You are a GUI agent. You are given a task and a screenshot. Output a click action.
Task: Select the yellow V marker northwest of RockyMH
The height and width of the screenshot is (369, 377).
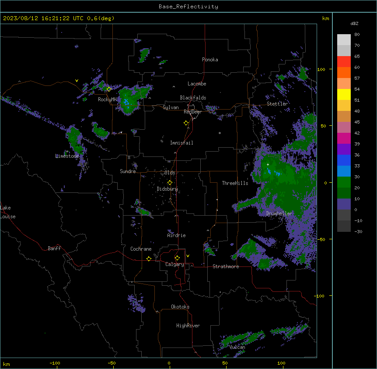77,81
